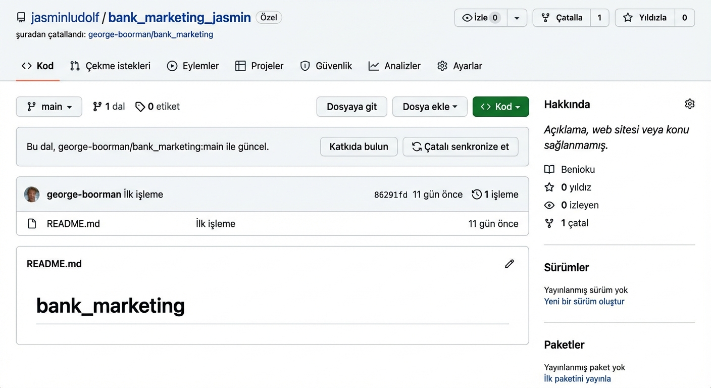Open the green Kod dropdown button
711x388 pixels.
(x=500, y=107)
